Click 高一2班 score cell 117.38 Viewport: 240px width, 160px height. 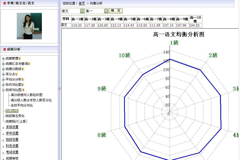pyautogui.click(x=91, y=25)
